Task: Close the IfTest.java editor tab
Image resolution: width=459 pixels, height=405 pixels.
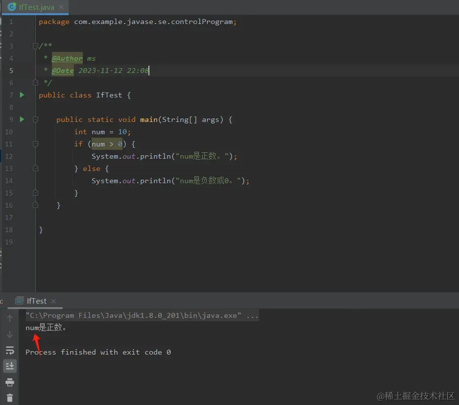Action: [61, 7]
